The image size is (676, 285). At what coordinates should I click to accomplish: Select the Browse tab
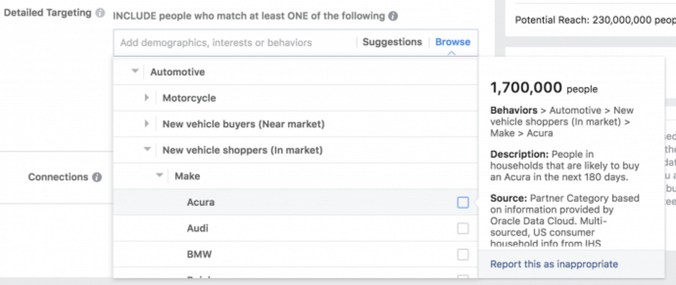pyautogui.click(x=452, y=42)
